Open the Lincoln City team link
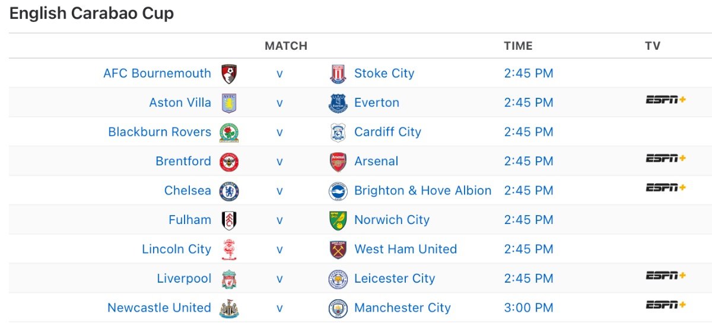The width and height of the screenshot is (712, 336). 176,249
